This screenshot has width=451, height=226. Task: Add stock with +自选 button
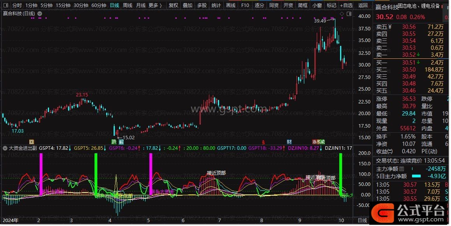coord(346,5)
